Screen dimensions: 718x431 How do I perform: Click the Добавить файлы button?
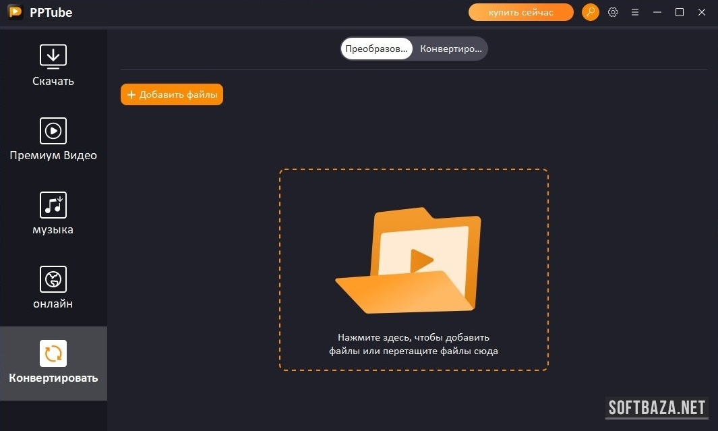172,94
